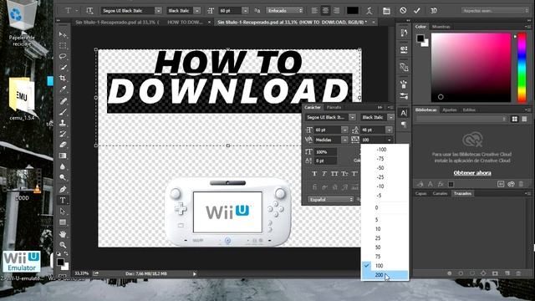This screenshot has height=301, width=535.
Task: Switch to the Ajustes tab
Action: tap(450, 110)
